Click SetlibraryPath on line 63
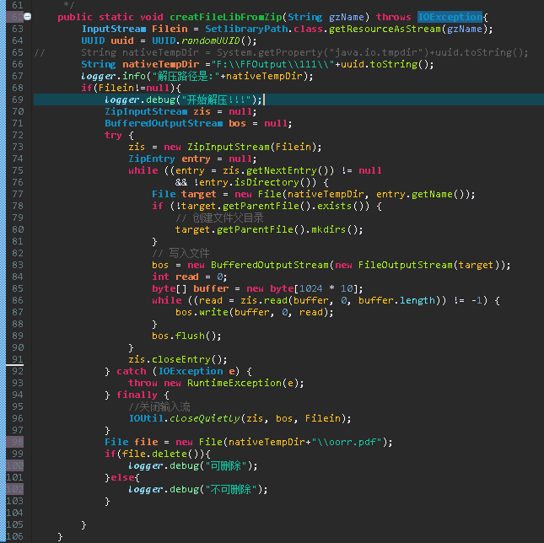The width and height of the screenshot is (544, 543). click(246, 29)
